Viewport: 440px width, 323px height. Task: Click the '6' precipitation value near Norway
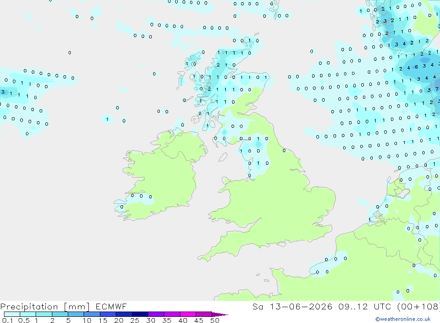pyautogui.click(x=416, y=67)
